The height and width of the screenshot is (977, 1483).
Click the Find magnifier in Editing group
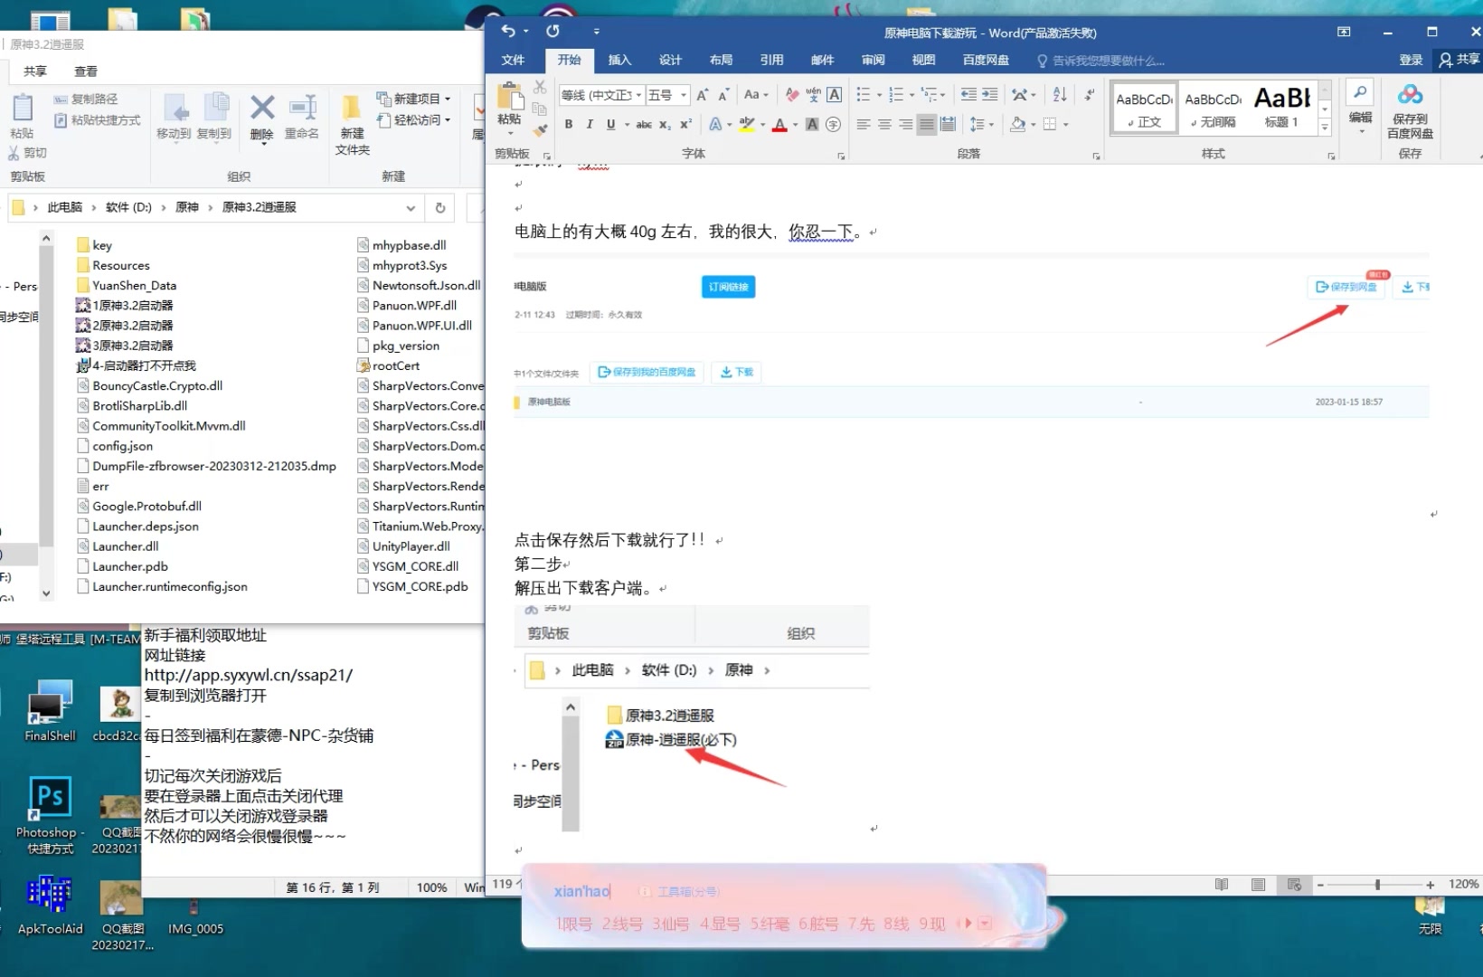(1360, 93)
